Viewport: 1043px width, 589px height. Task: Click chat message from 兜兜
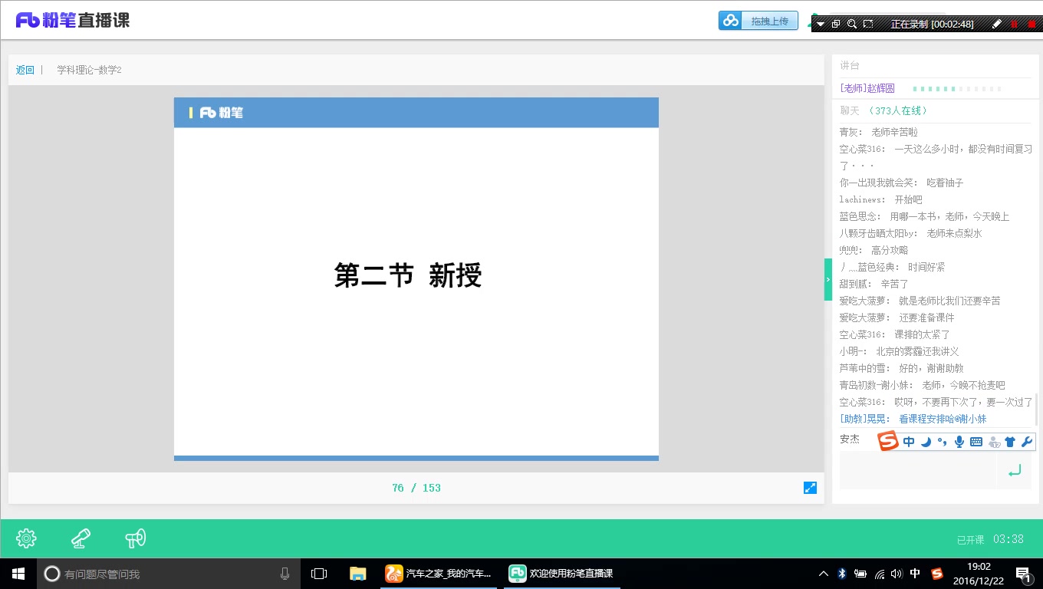(x=874, y=250)
